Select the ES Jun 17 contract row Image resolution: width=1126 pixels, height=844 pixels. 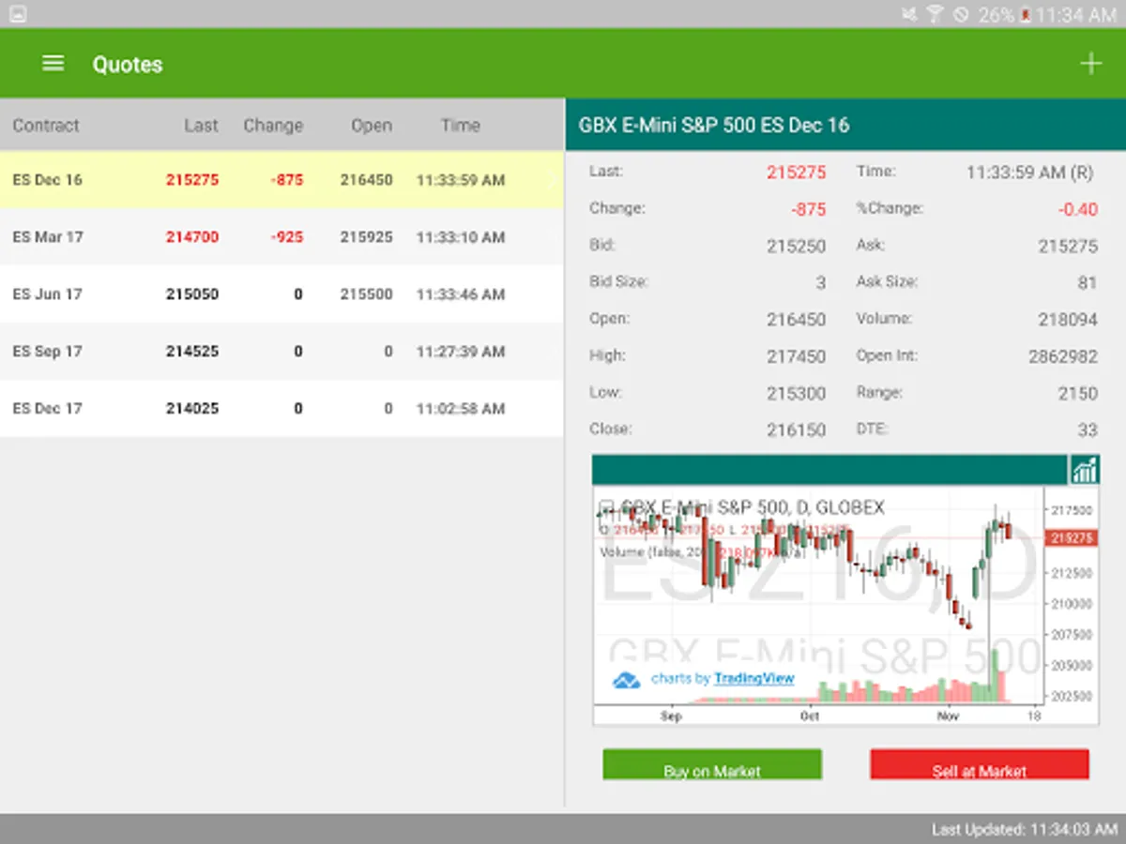[281, 294]
